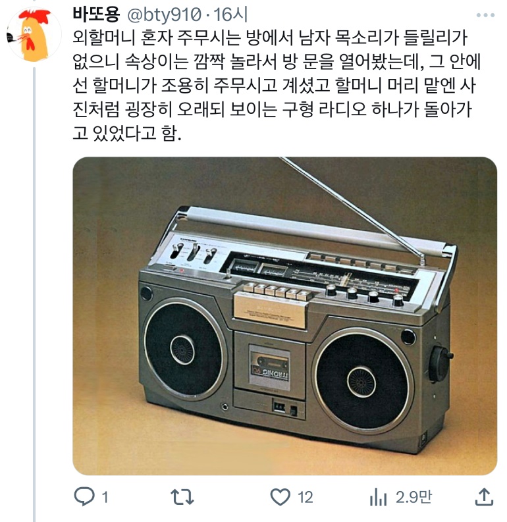
Task: Click the tweet text about grandmother's radio
Action: click(277, 85)
